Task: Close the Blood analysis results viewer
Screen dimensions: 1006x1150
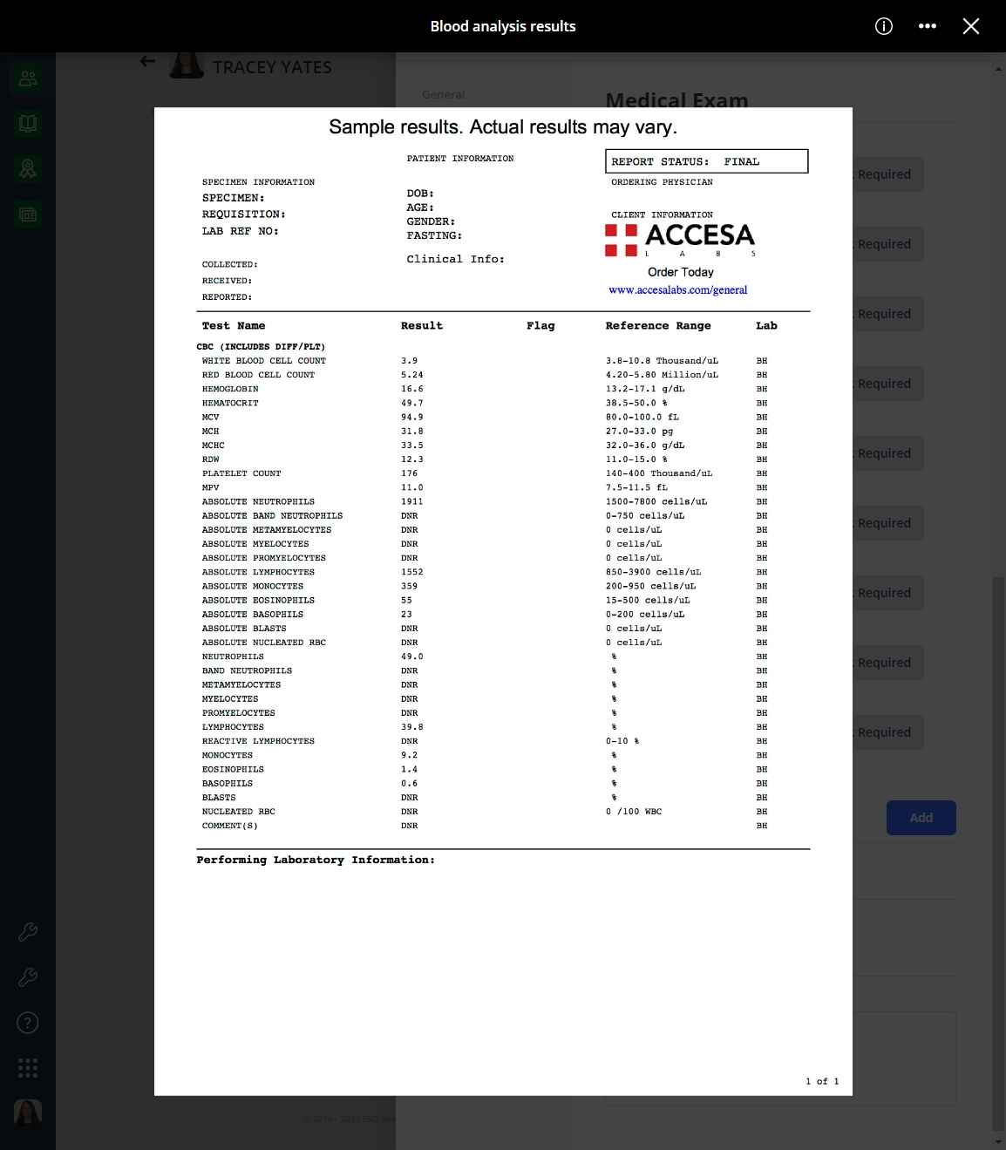Action: pyautogui.click(x=971, y=26)
